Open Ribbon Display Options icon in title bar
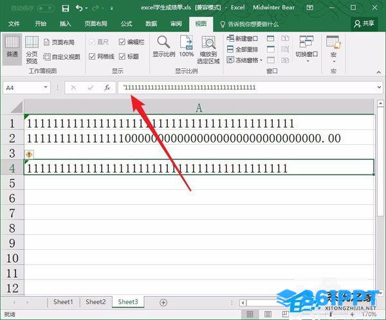386x320 pixels. [310, 8]
